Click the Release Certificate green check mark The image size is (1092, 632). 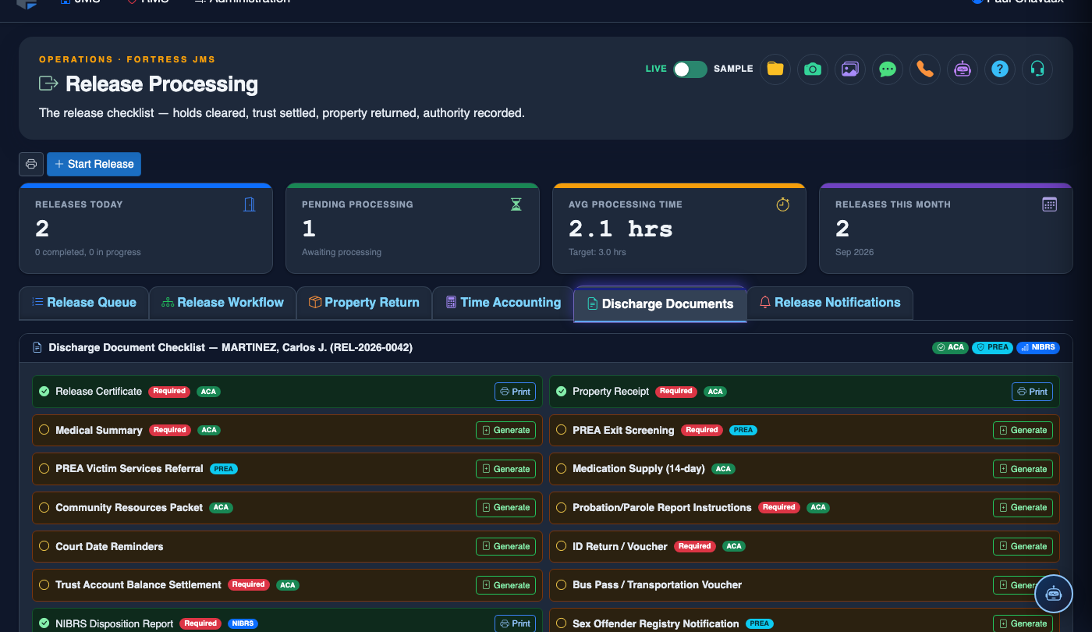coord(44,391)
